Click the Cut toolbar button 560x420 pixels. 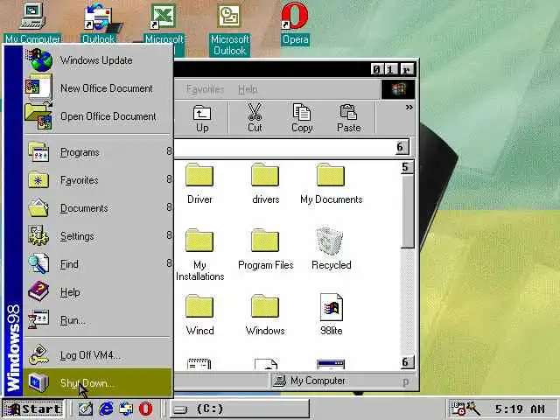255,118
